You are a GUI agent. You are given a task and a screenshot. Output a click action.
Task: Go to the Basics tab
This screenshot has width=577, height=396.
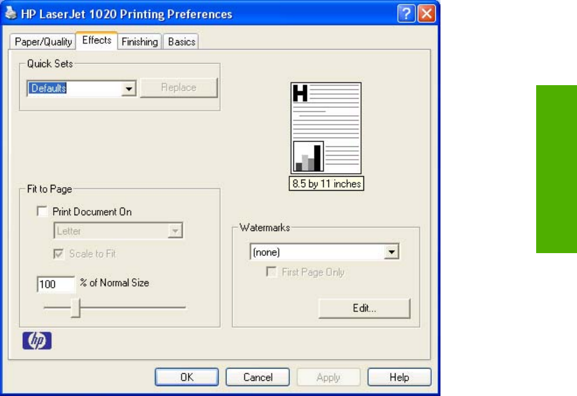(181, 41)
